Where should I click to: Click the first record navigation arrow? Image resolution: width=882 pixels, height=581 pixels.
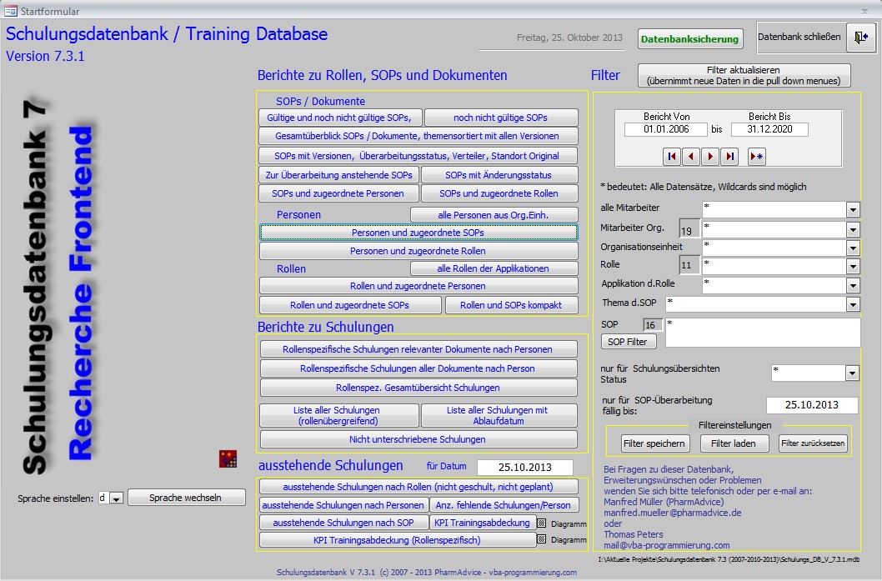672,156
